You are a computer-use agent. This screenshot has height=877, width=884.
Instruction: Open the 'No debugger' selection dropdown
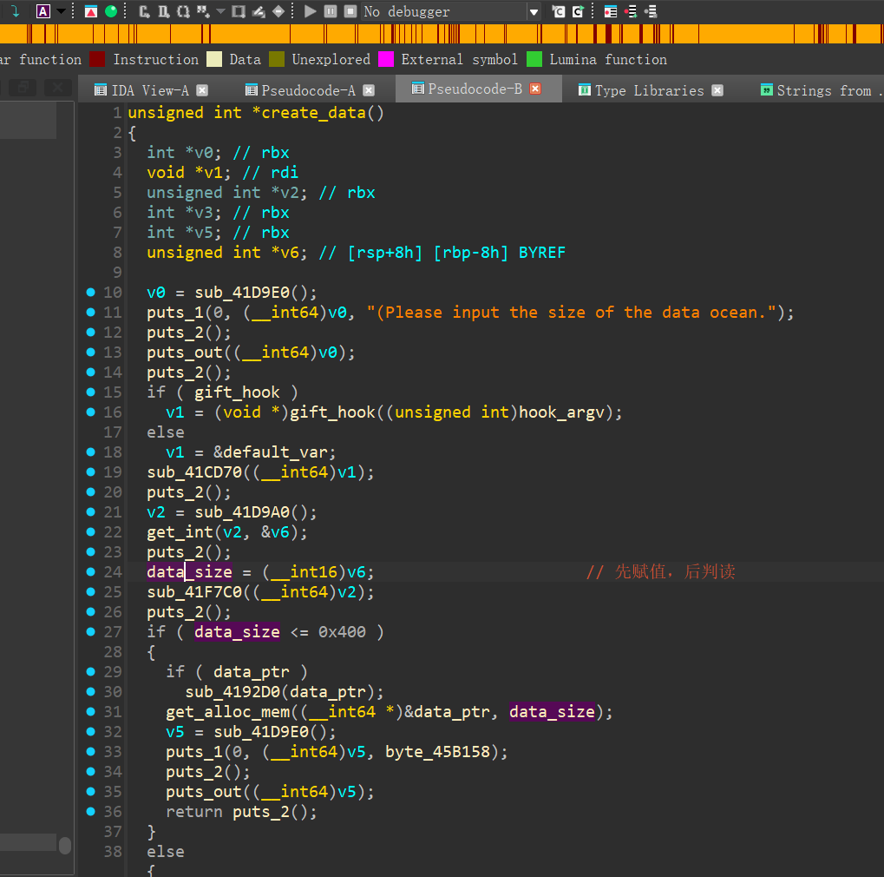pyautogui.click(x=450, y=11)
